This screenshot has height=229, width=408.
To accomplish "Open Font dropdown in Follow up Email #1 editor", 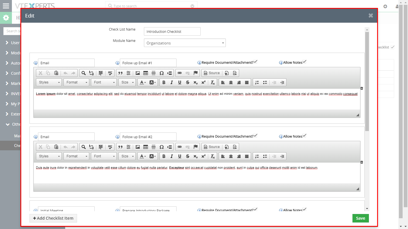I will 104,82.
